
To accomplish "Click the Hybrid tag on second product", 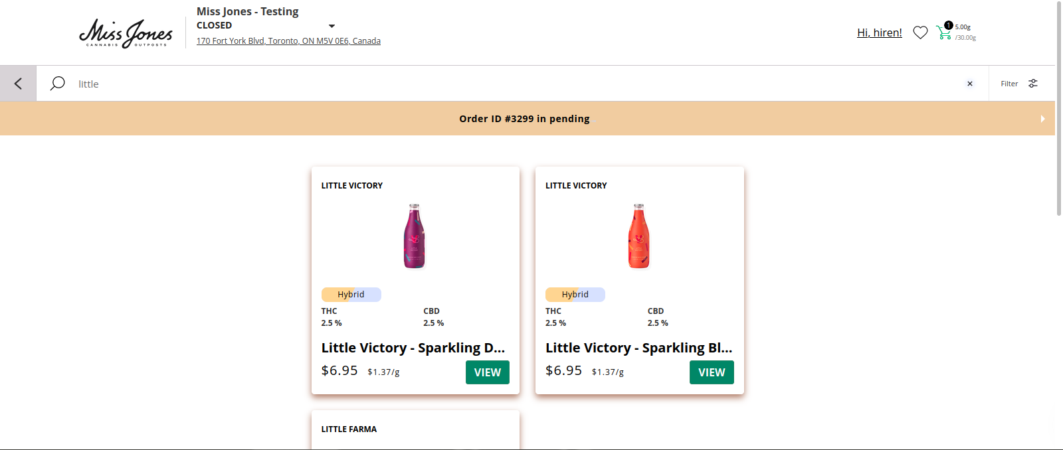I will point(575,295).
